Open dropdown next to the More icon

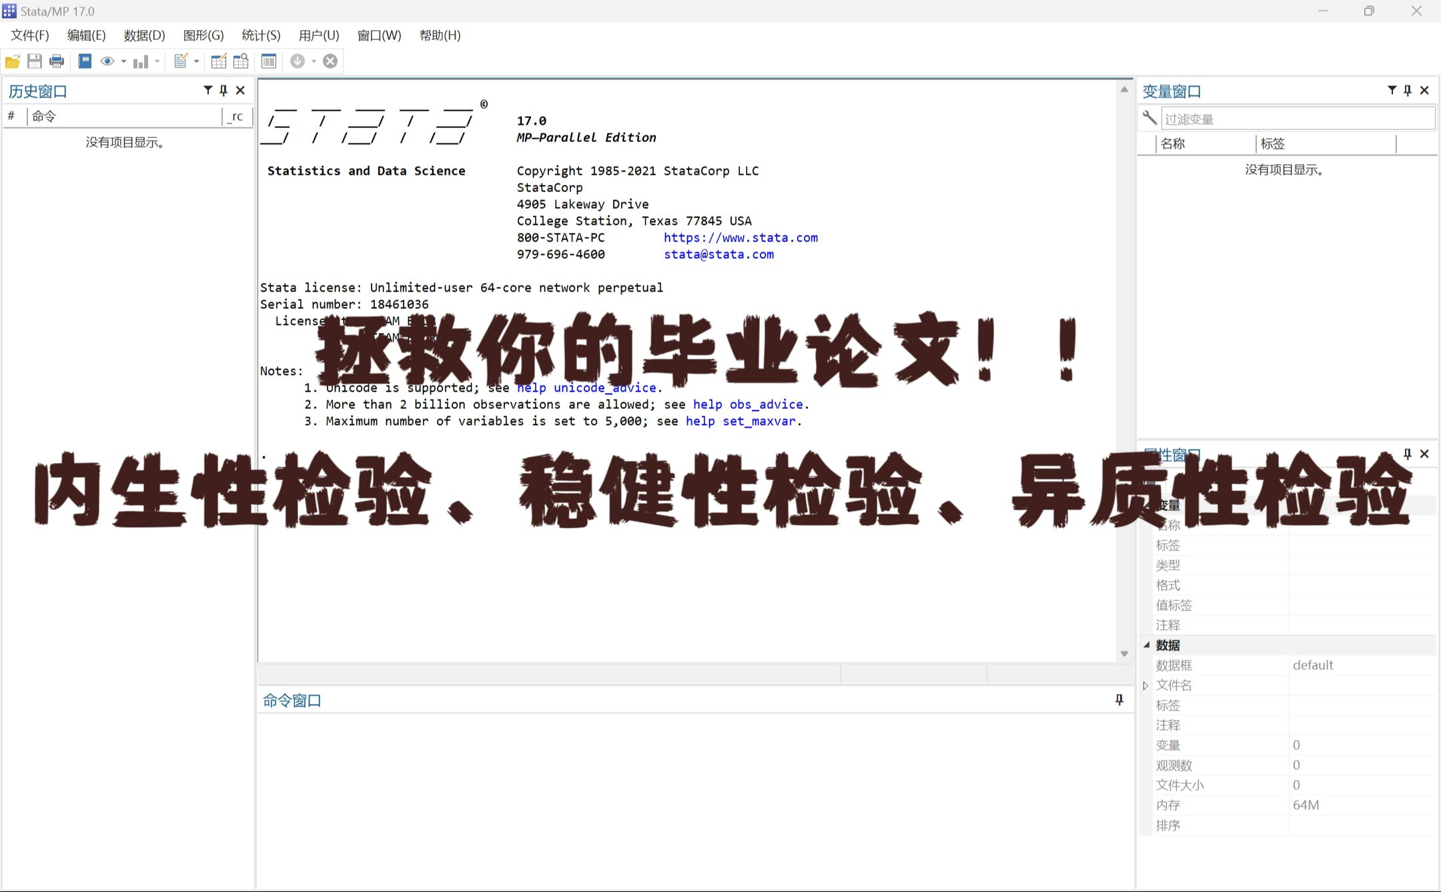(314, 61)
